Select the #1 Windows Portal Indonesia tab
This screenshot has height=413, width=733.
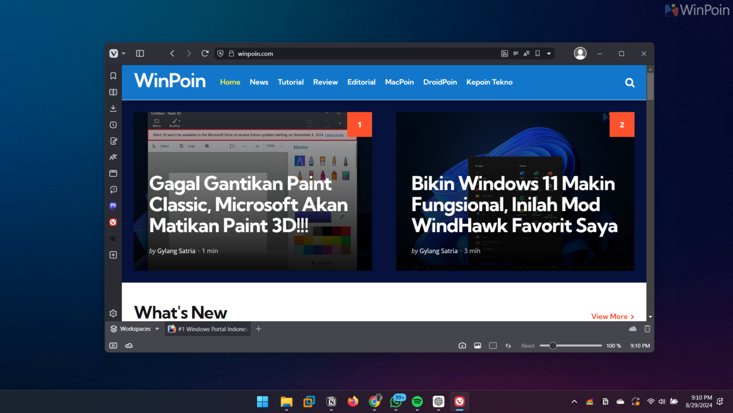[x=208, y=329]
